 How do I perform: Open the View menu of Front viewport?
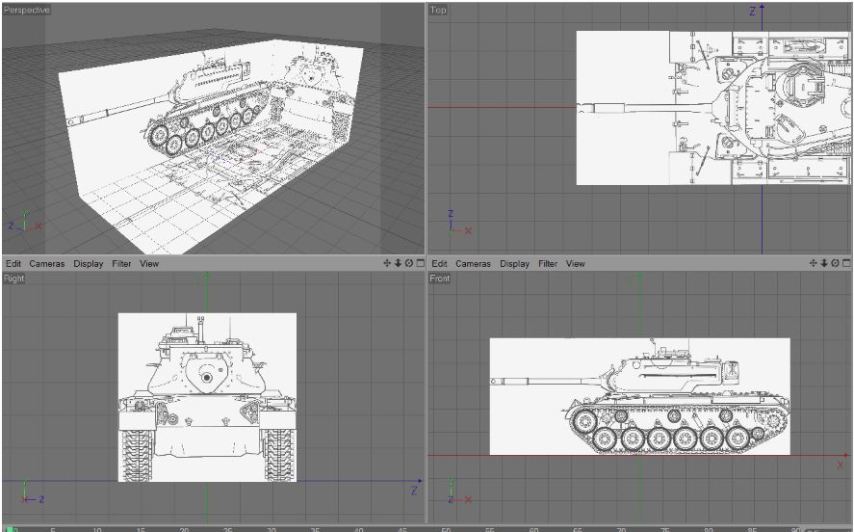tap(575, 264)
